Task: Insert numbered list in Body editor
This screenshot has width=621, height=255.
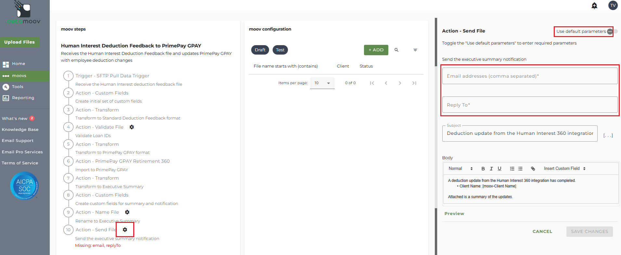Action: [512, 169]
